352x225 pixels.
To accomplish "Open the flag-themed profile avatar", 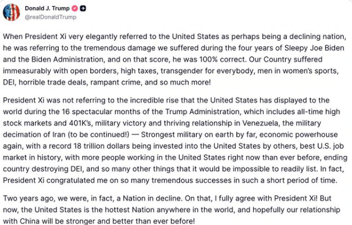I will click(11, 12).
